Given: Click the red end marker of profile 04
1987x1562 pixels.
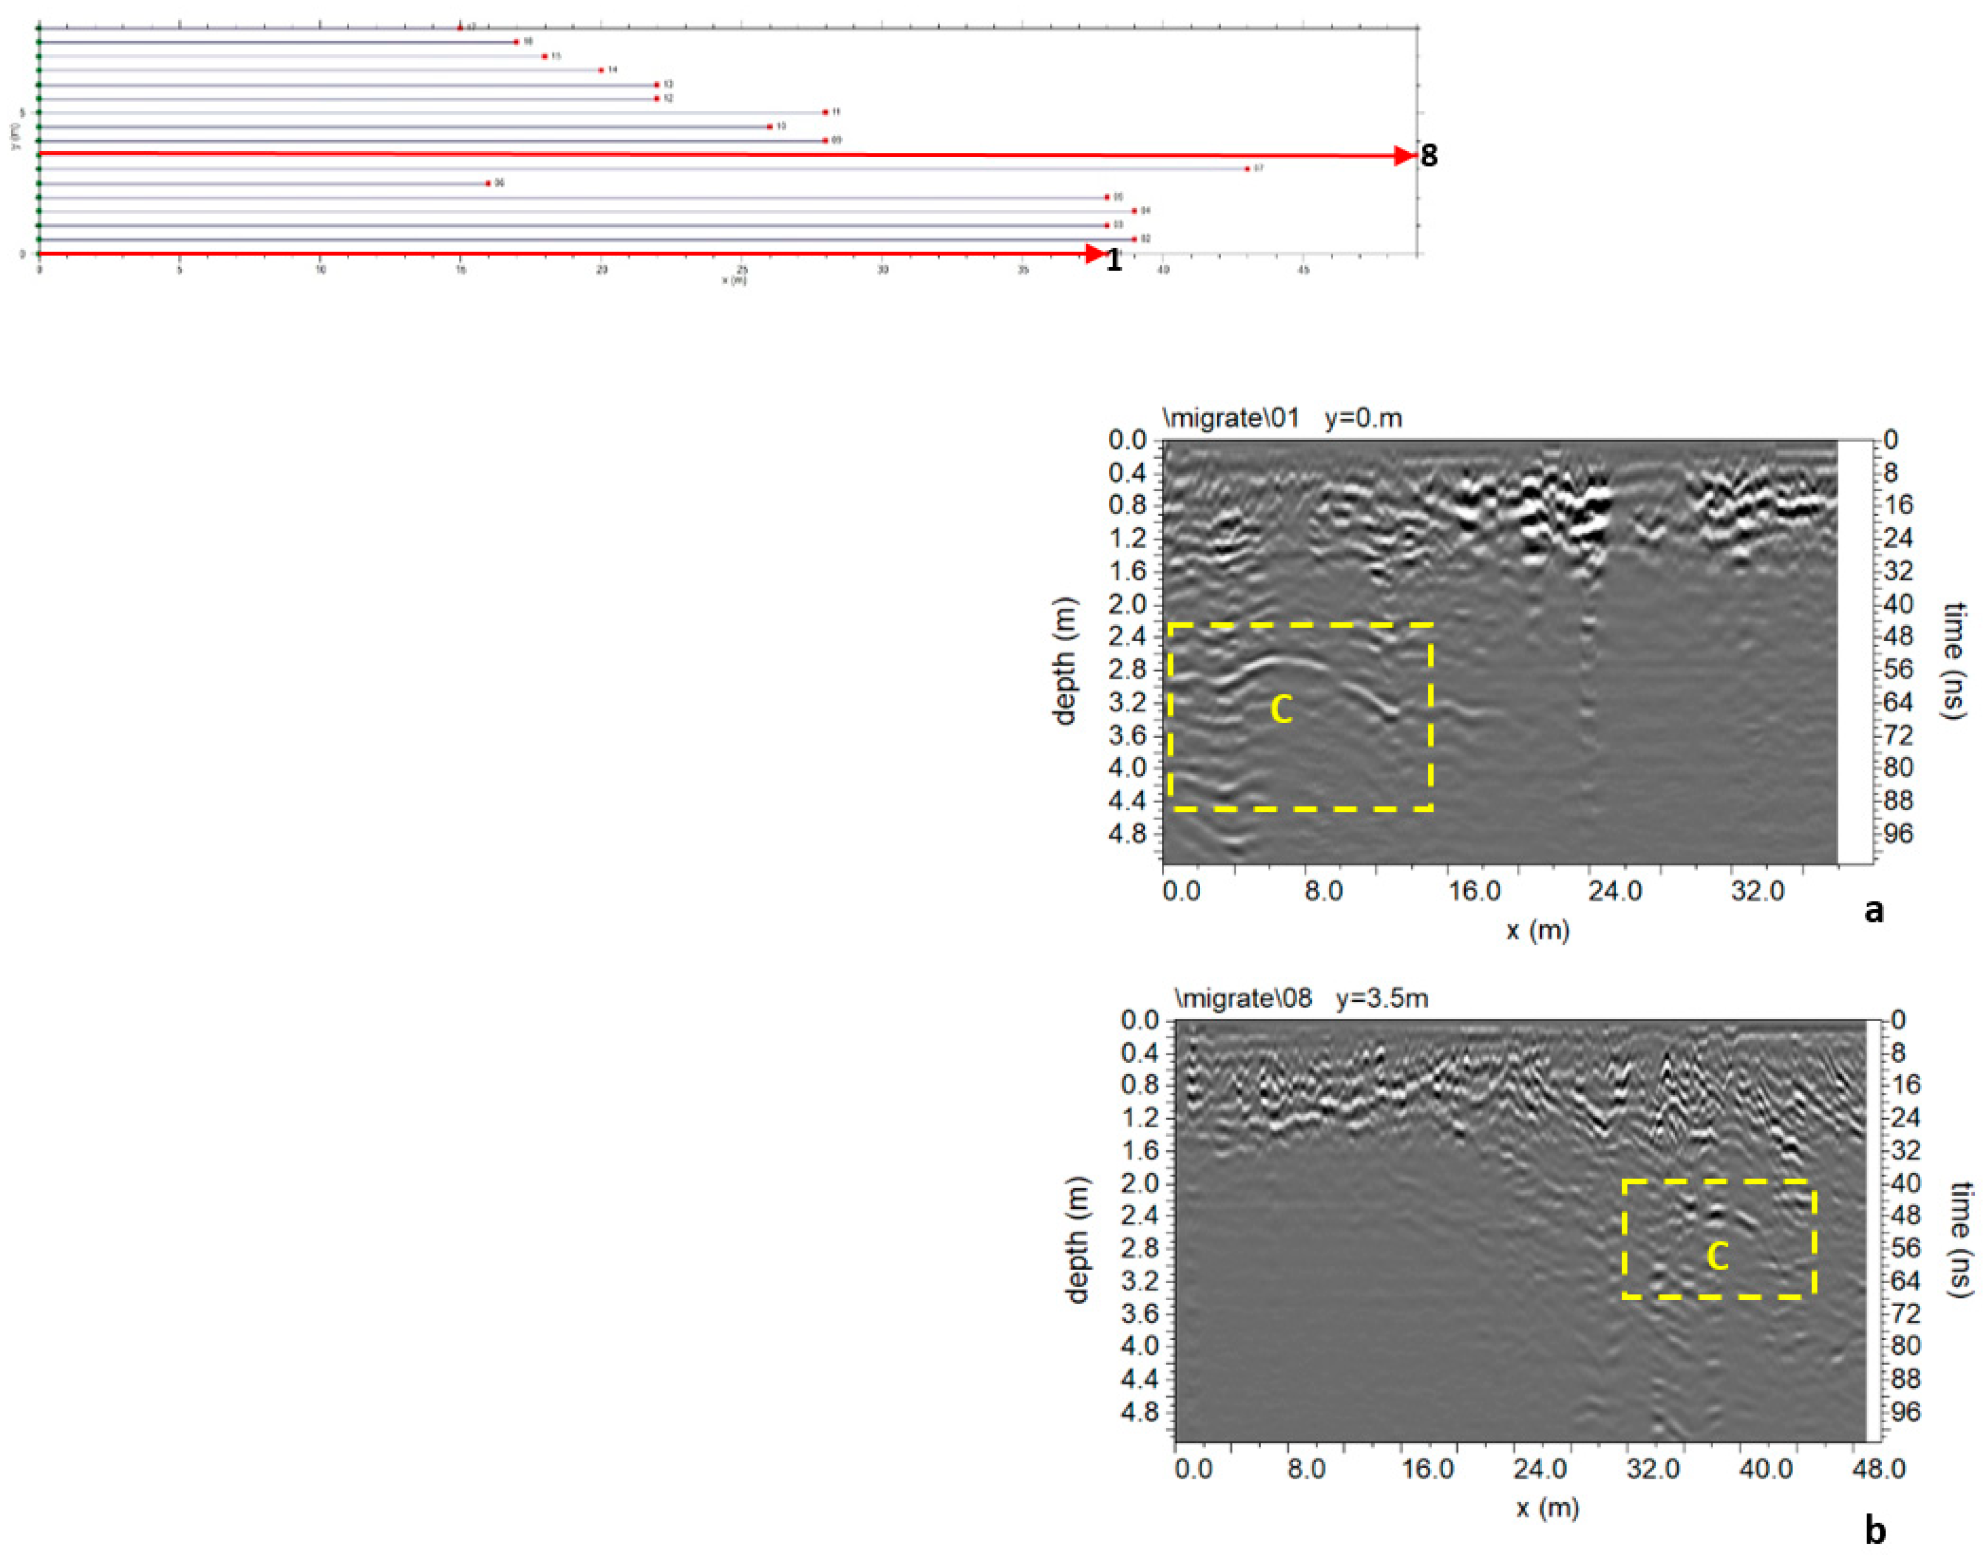Looking at the screenshot, I should 1134,211.
